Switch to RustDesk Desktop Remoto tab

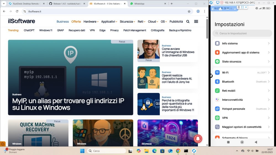tap(27, 4)
